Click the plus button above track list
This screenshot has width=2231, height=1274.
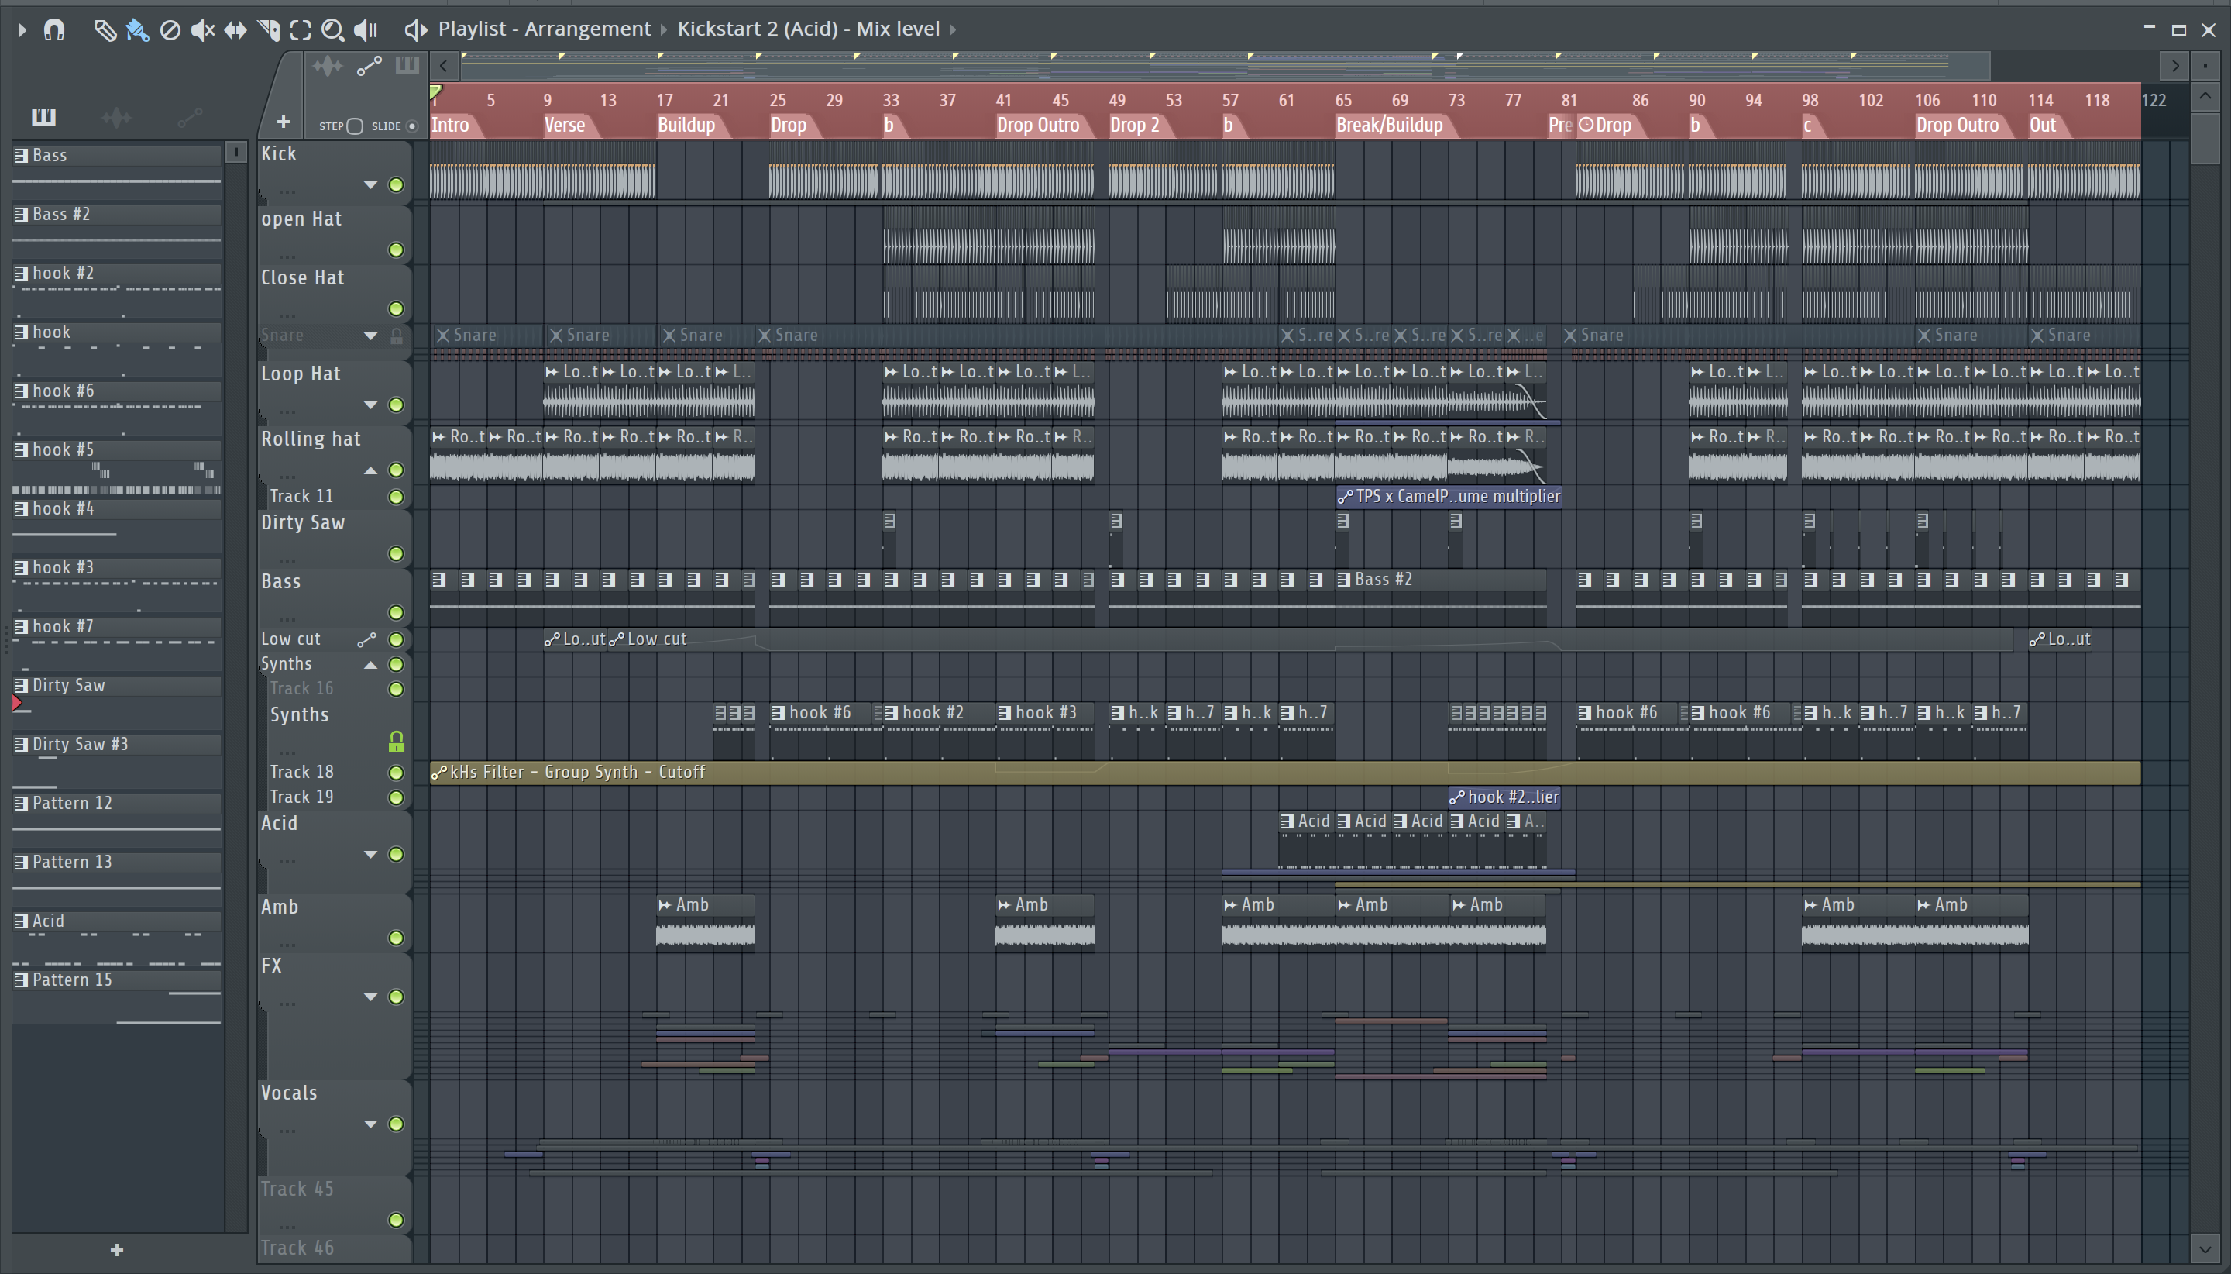point(283,122)
